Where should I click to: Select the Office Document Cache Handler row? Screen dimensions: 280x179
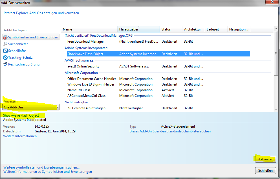pyautogui.click(x=158, y=79)
